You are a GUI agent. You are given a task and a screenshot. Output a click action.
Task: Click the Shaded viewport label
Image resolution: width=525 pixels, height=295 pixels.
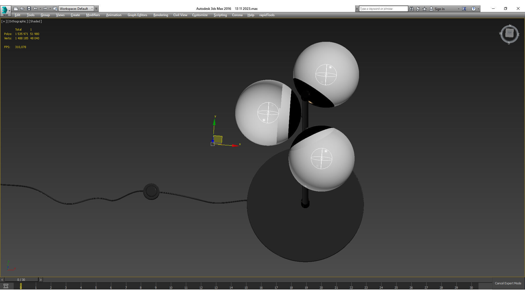click(35, 21)
